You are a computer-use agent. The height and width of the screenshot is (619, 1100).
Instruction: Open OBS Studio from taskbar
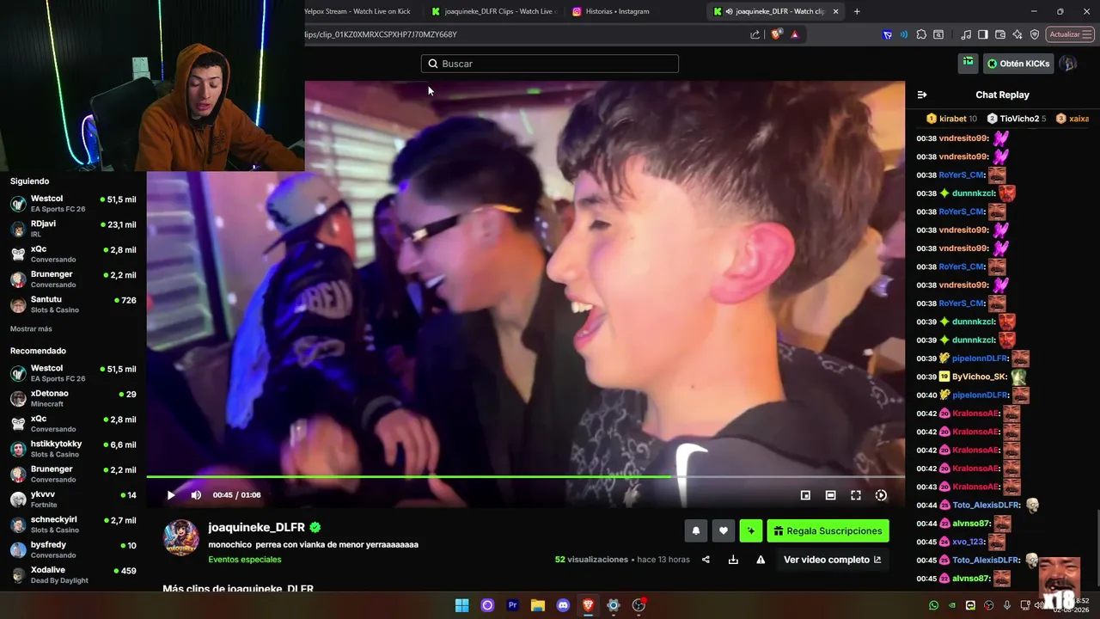coord(639,605)
